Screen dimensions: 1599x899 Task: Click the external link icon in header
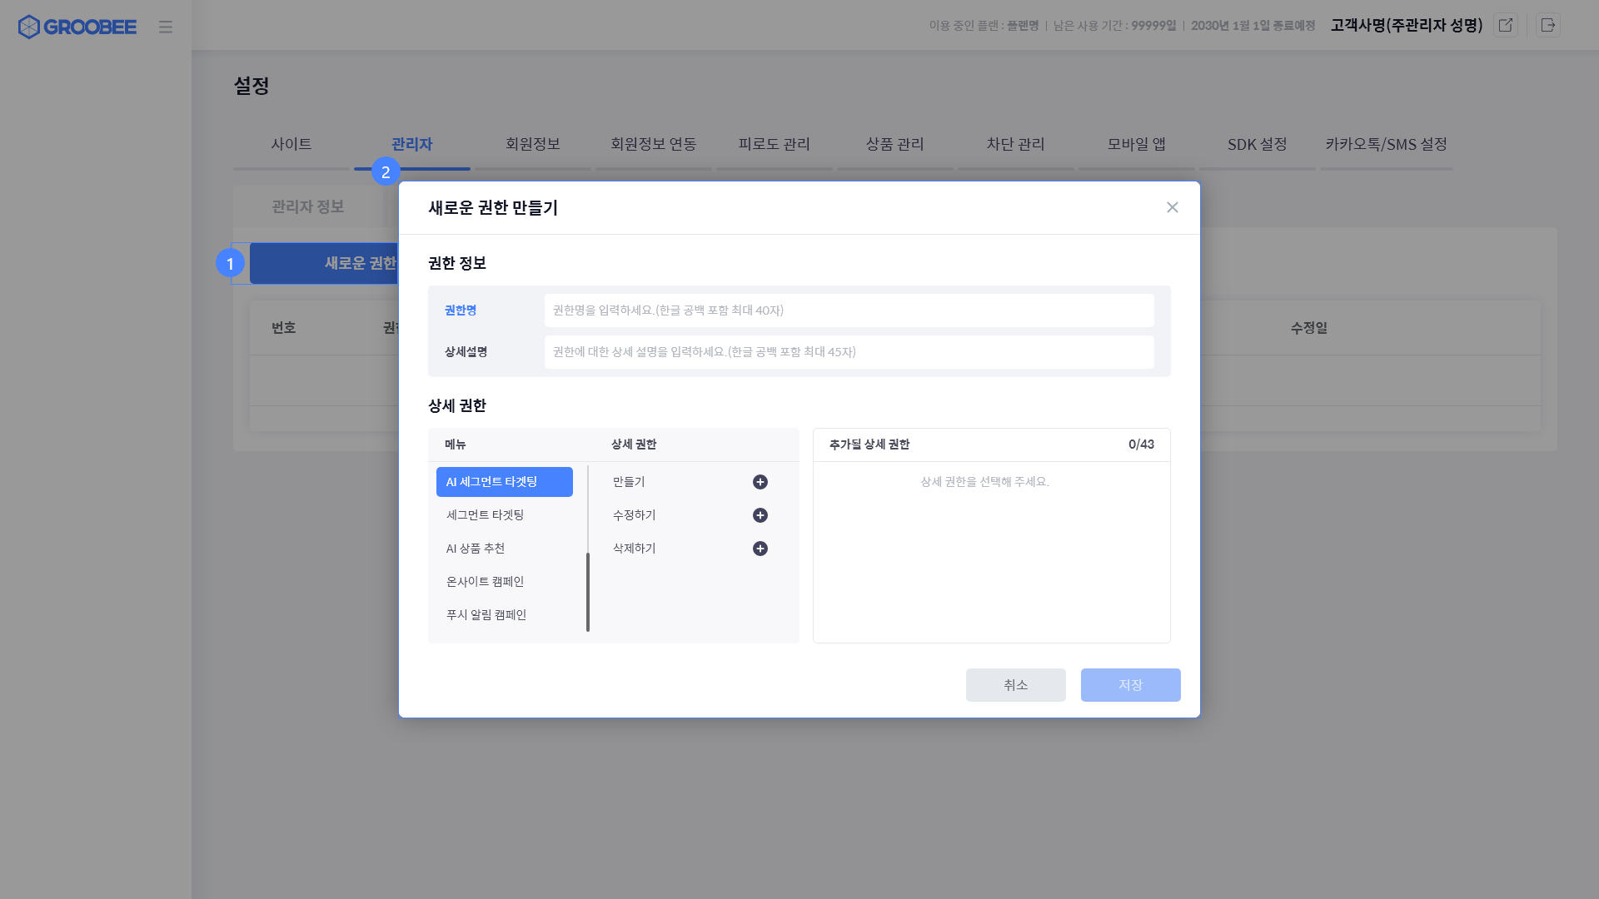(1506, 25)
